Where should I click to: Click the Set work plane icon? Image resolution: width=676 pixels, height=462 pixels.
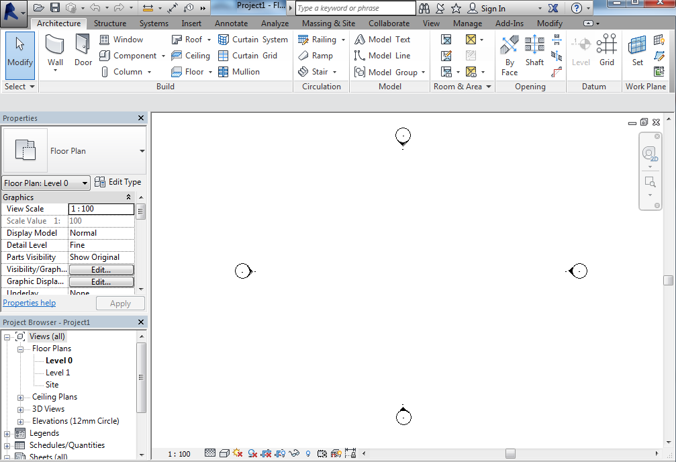point(637,51)
